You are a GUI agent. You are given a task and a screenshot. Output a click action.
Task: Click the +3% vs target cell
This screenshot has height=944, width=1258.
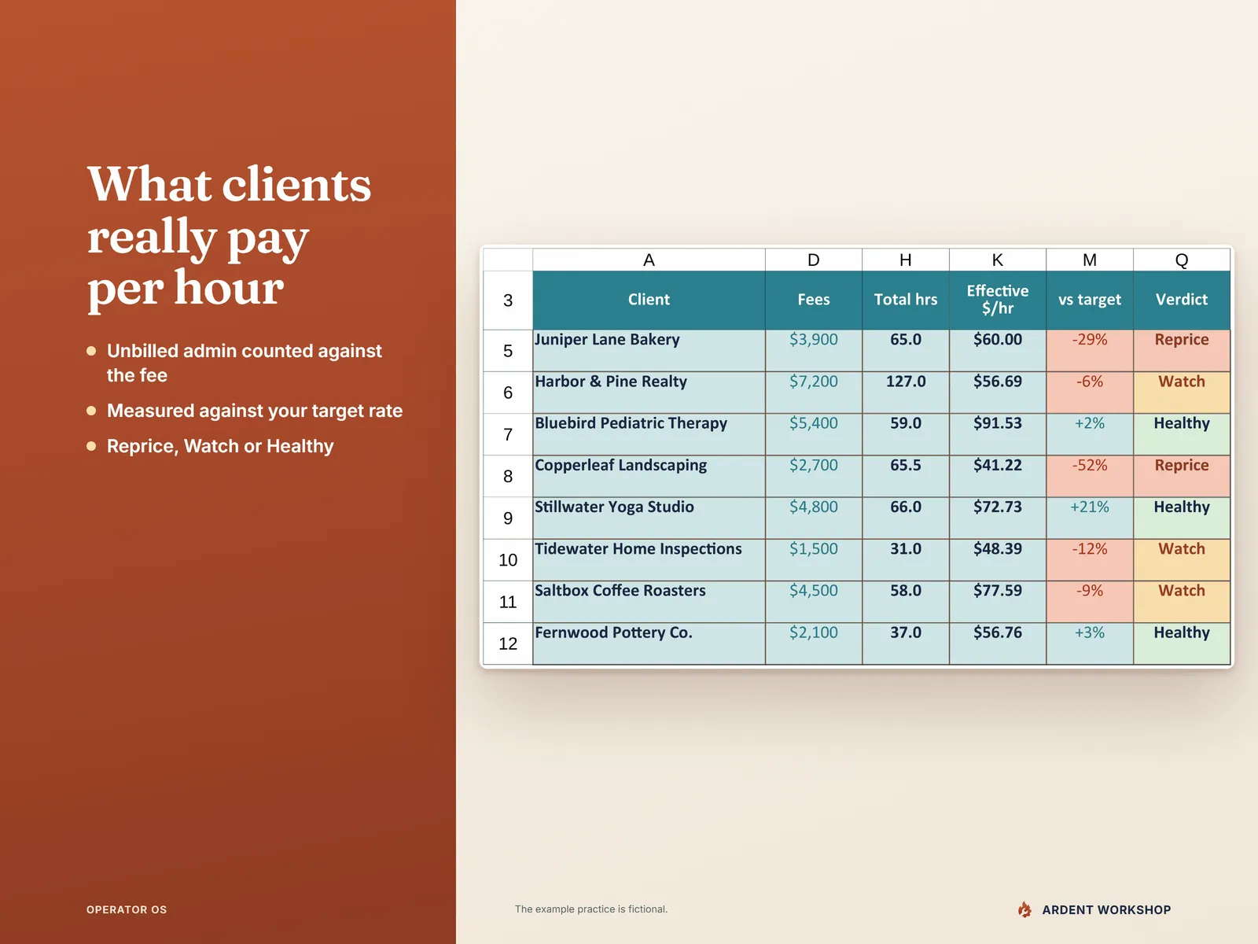(x=1090, y=643)
